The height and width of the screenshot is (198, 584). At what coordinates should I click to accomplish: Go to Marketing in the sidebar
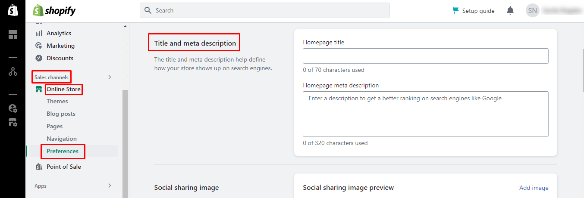[x=60, y=46]
